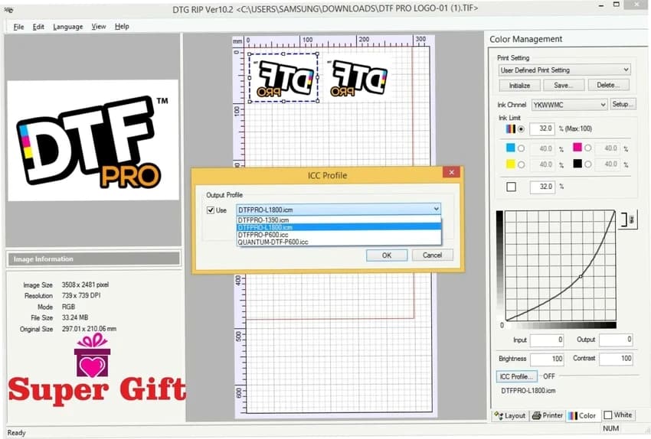This screenshot has height=439, width=651.
Task: Open the Help menu
Action: 122,27
